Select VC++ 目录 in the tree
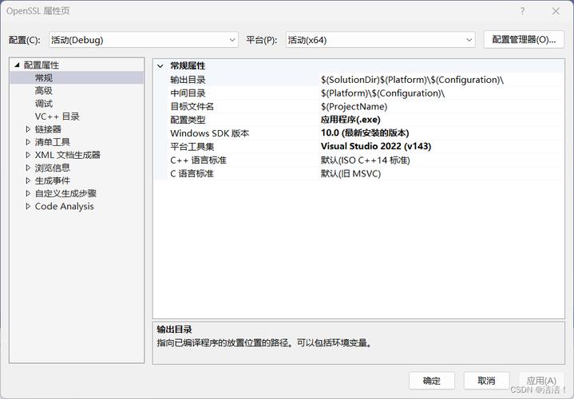Screen dimensions: 574x399 (57, 117)
